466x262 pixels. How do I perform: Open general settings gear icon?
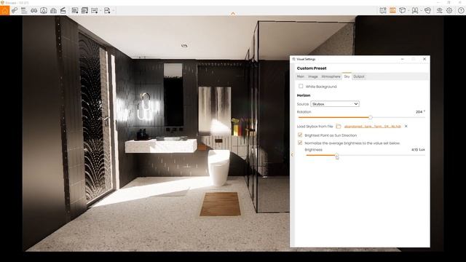pos(449,11)
